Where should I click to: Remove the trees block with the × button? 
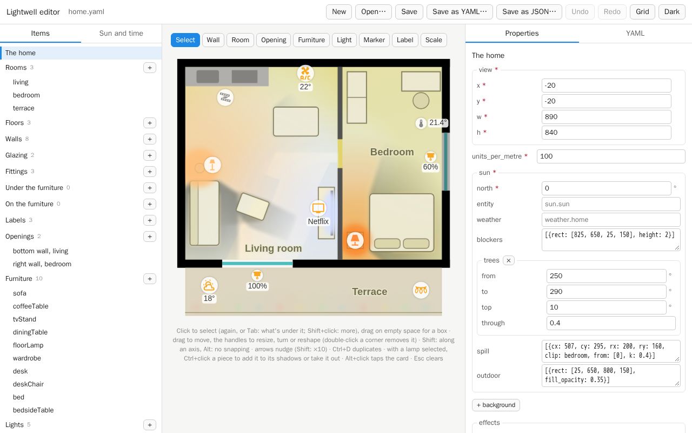tap(509, 260)
